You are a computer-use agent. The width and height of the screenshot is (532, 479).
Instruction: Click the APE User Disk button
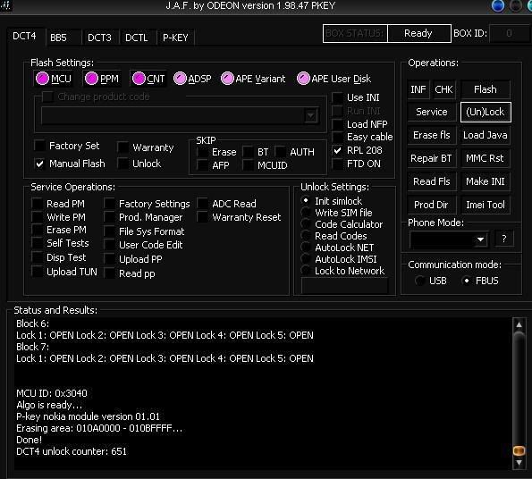pos(334,79)
